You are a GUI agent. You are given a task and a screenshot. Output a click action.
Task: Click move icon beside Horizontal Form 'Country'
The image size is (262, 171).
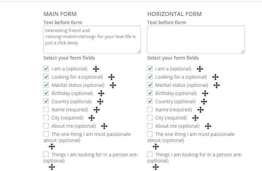pos(204,102)
